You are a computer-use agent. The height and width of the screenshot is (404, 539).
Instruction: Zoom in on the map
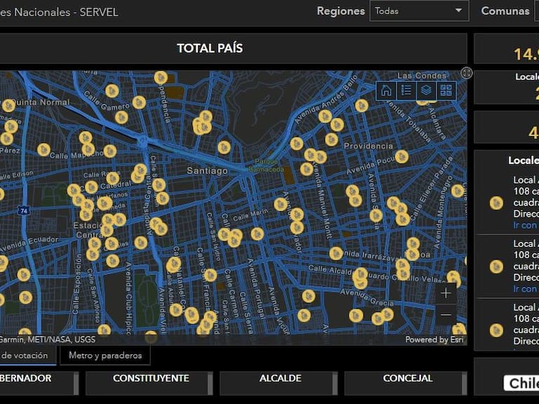click(446, 293)
